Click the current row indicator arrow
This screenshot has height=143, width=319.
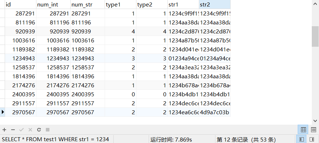tap(3, 112)
